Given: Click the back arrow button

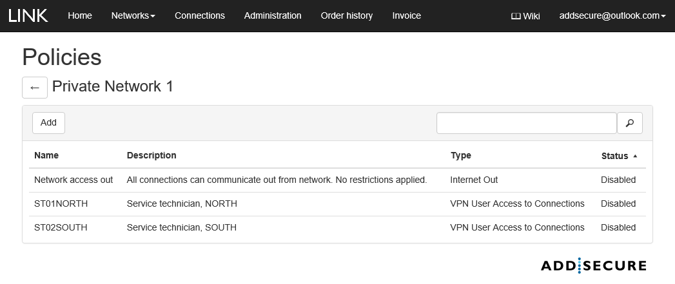Looking at the screenshot, I should click(x=35, y=88).
